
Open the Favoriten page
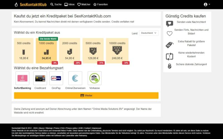[100, 4]
